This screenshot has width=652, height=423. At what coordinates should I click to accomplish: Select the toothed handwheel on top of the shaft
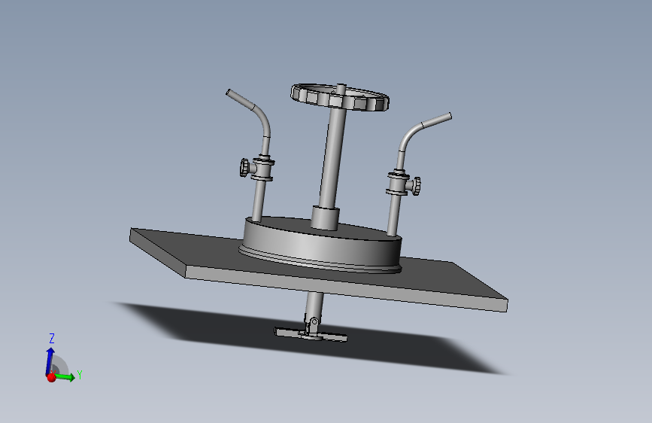click(339, 97)
